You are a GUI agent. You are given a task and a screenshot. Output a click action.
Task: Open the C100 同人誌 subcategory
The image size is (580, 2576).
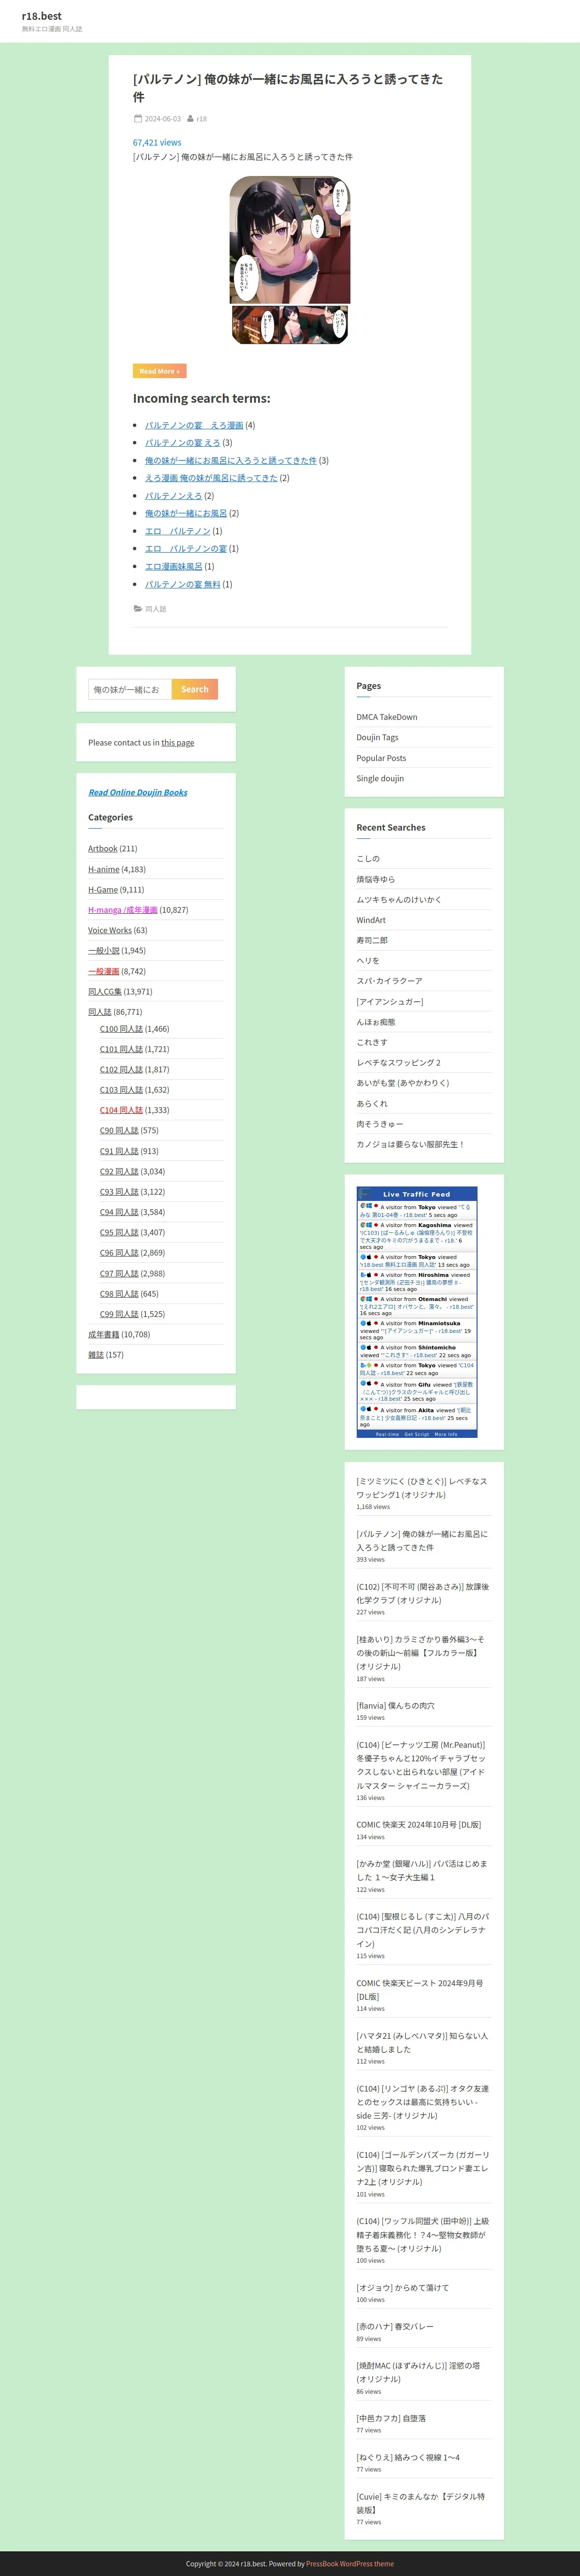(x=121, y=1028)
